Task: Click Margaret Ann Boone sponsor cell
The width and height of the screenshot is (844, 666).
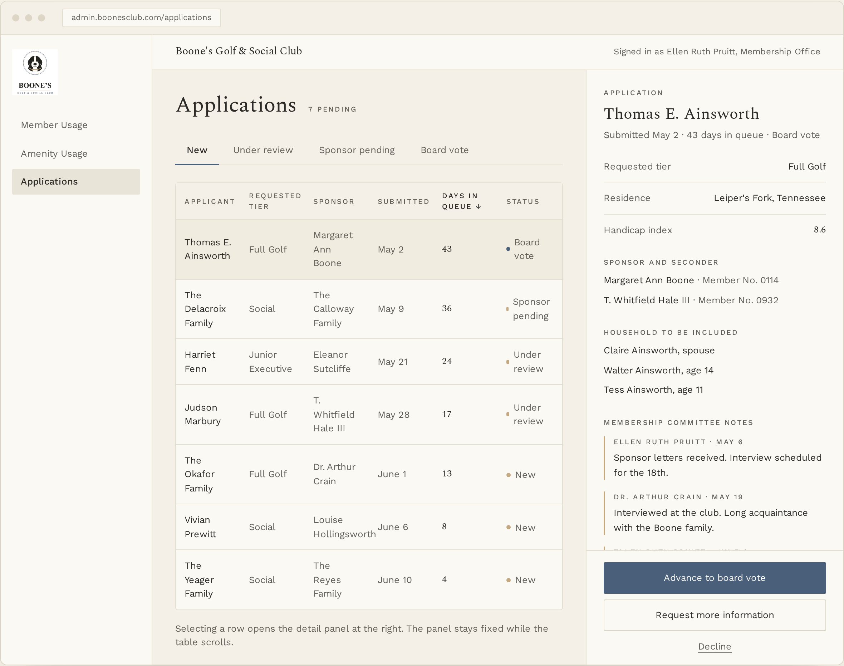Action: coord(333,249)
